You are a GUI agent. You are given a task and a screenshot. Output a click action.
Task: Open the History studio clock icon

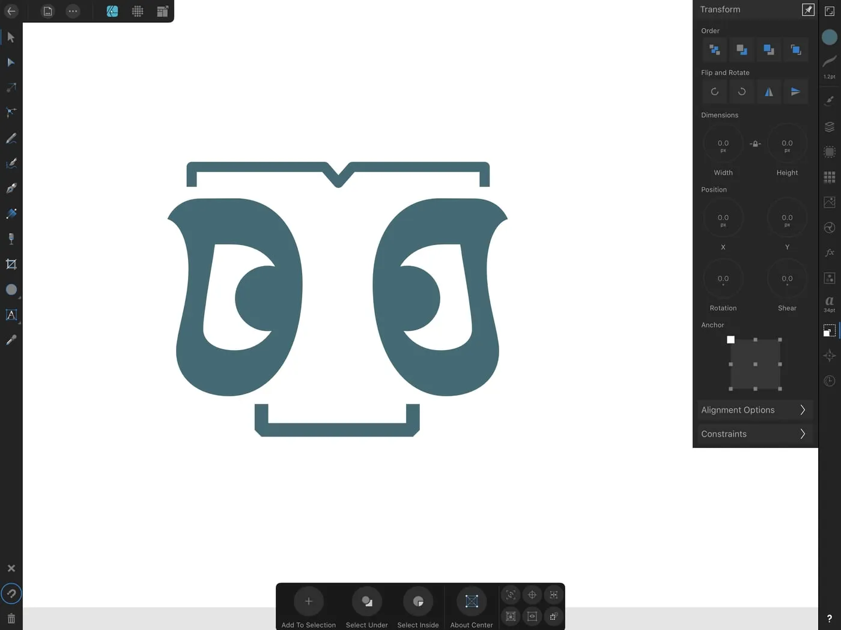(830, 381)
